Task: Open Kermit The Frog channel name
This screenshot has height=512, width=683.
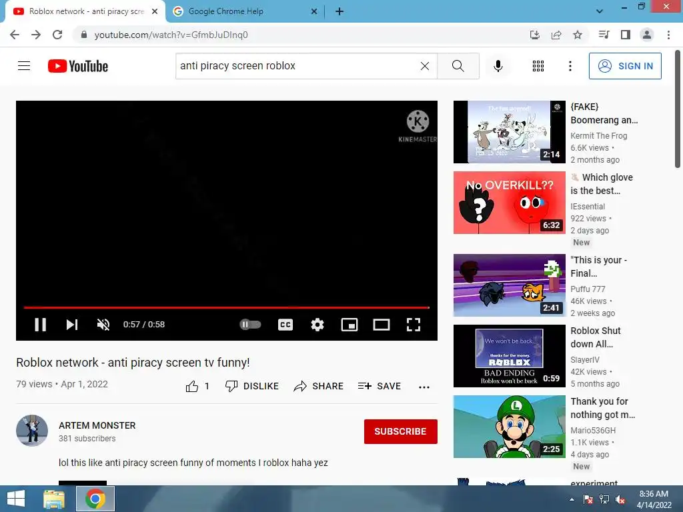Action: (599, 136)
